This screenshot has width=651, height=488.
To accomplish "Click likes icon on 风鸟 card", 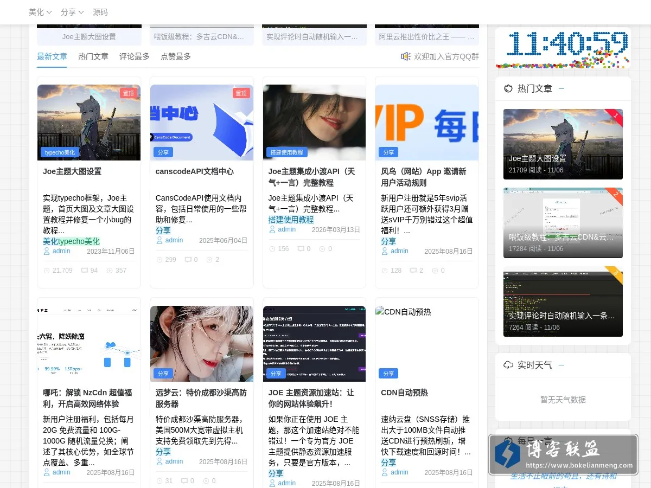I will tap(435, 270).
